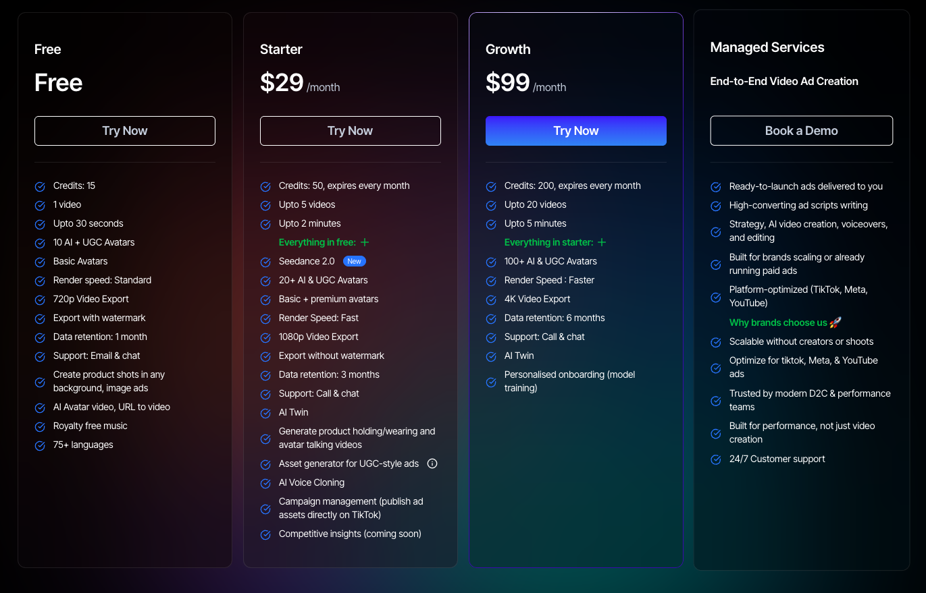Click Try Now under the Free plan
This screenshot has width=926, height=593.
click(x=124, y=131)
